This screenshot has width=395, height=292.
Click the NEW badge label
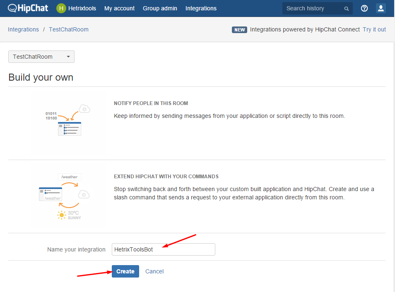[239, 30]
